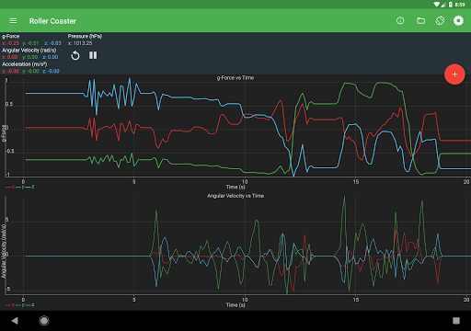This screenshot has width=471, height=331.
Task: Tap the screen rotation lock icon
Action: (x=440, y=21)
